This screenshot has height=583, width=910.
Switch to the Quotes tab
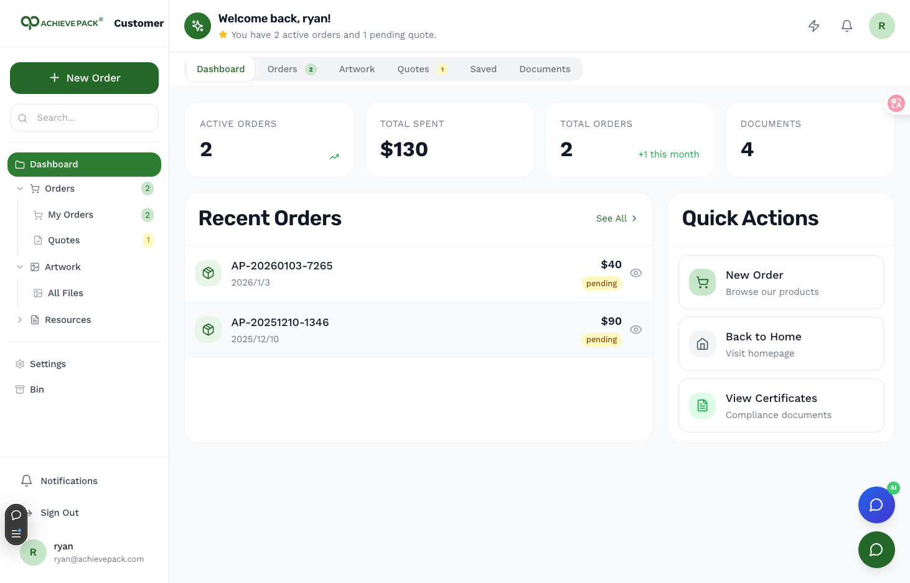coord(422,69)
